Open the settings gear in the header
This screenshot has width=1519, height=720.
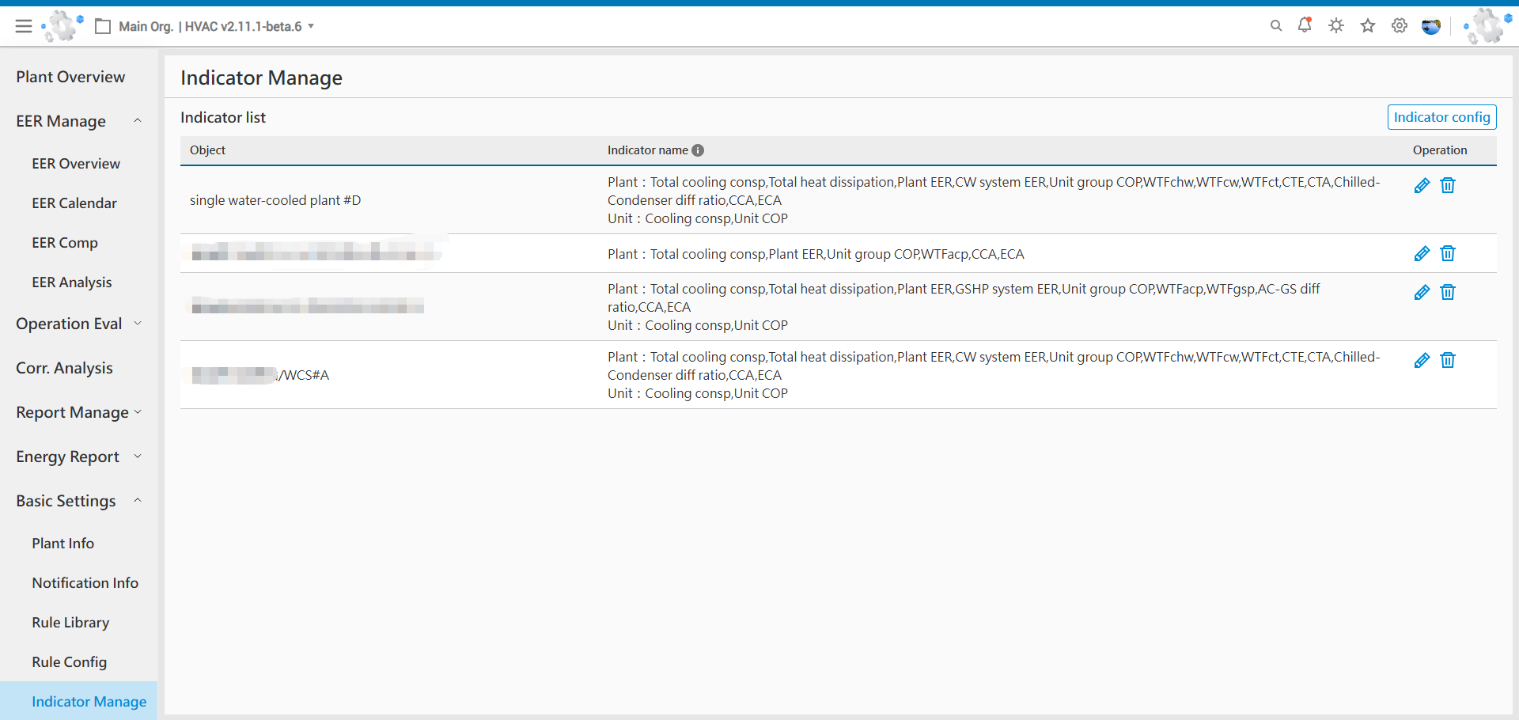[x=1399, y=25]
